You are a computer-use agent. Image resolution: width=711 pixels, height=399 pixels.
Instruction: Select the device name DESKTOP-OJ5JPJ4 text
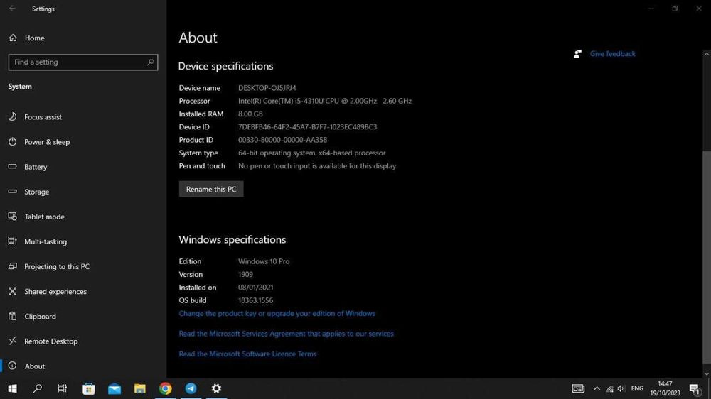click(267, 88)
